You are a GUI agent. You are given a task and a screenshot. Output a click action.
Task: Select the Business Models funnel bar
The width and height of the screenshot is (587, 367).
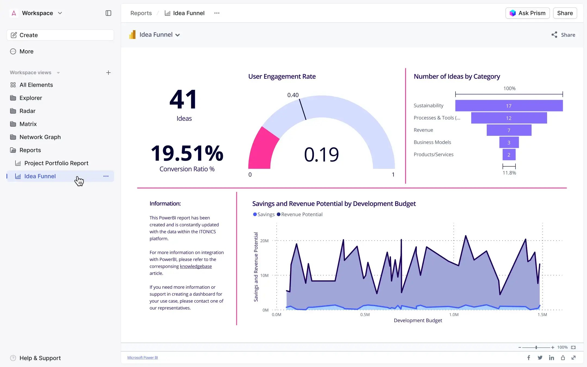509,142
